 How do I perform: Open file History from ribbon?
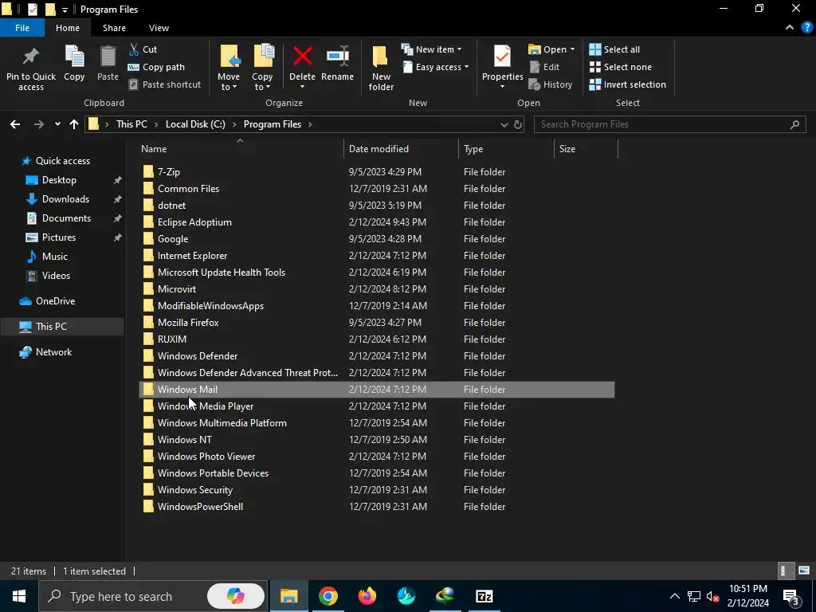pos(550,84)
